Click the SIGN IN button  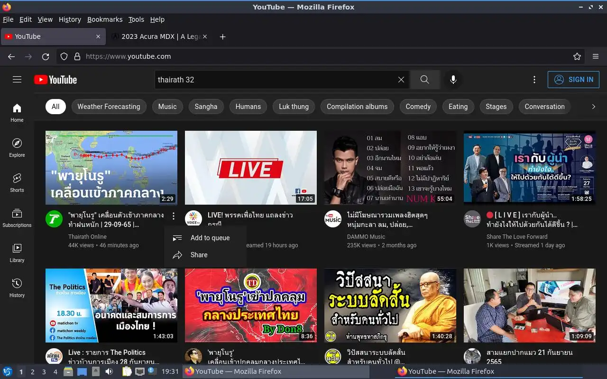573,80
